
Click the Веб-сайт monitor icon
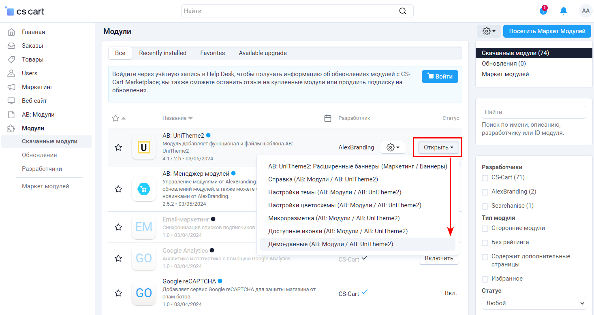[12, 101]
